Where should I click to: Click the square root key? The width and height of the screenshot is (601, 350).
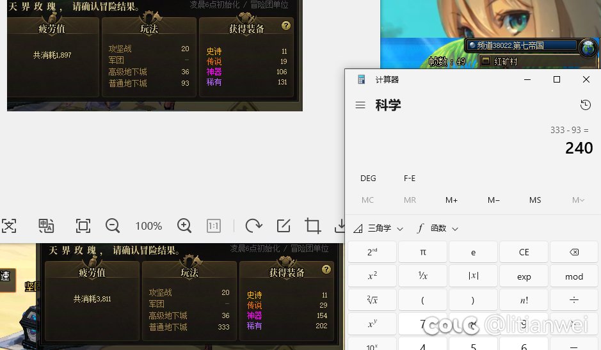(x=372, y=300)
